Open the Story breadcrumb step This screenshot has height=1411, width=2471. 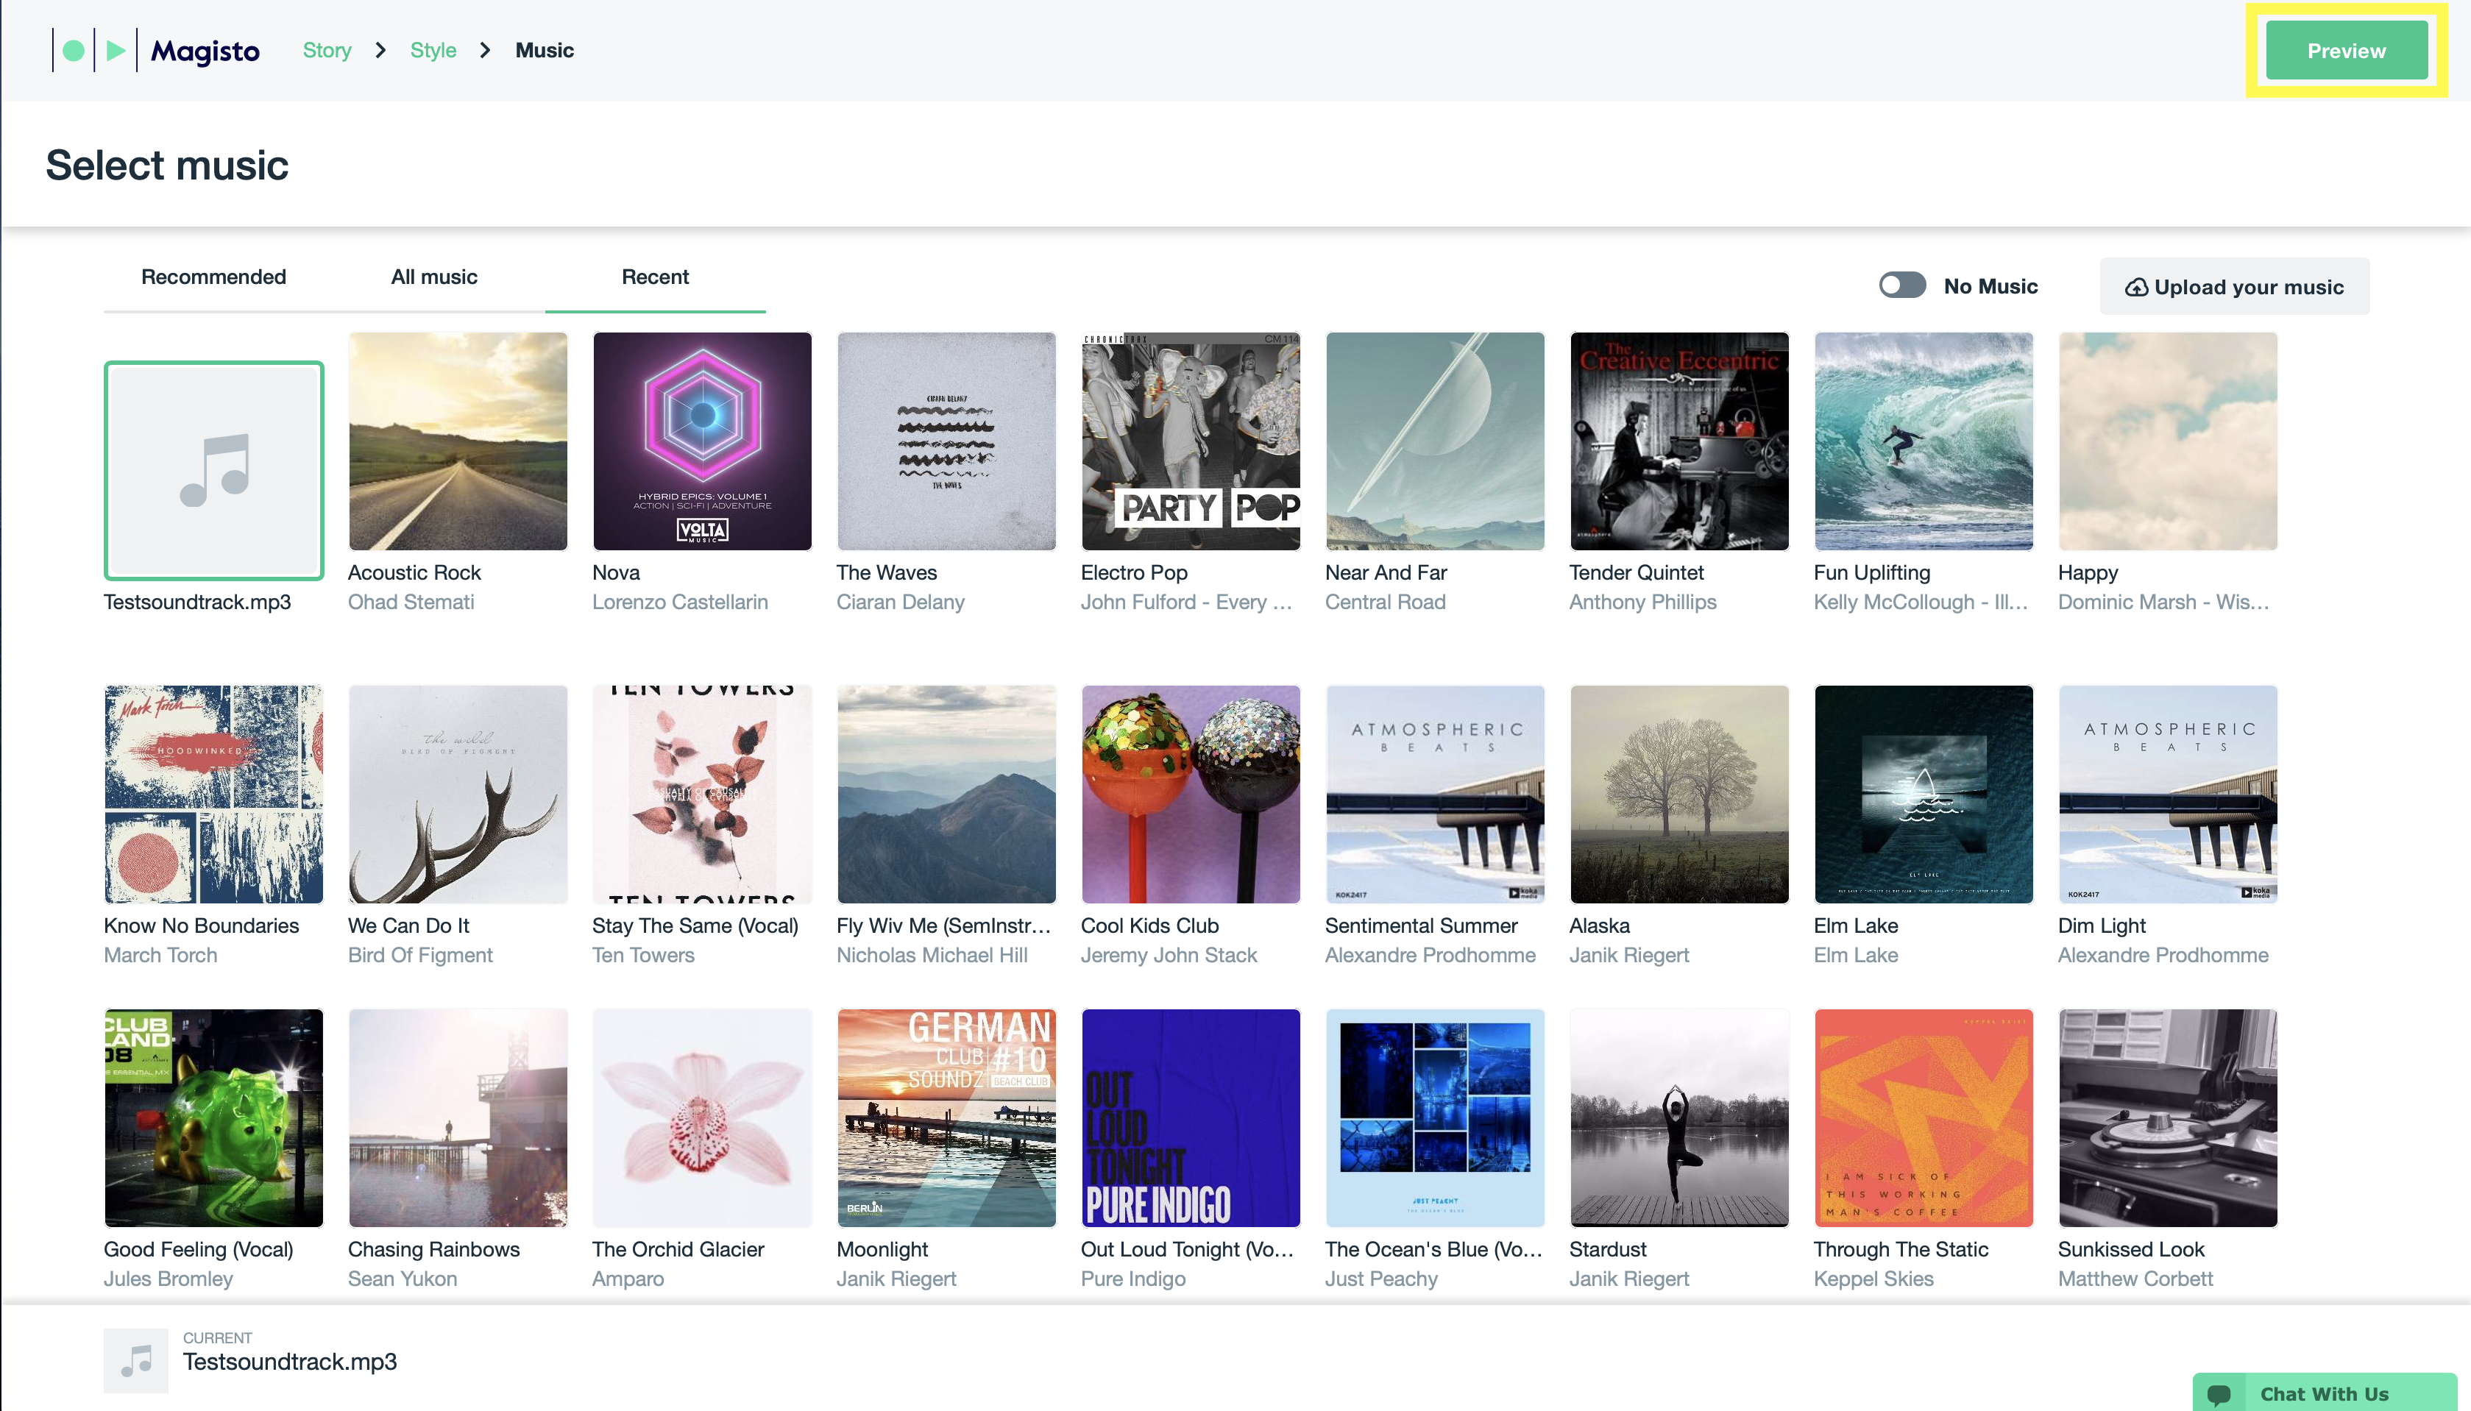327,50
